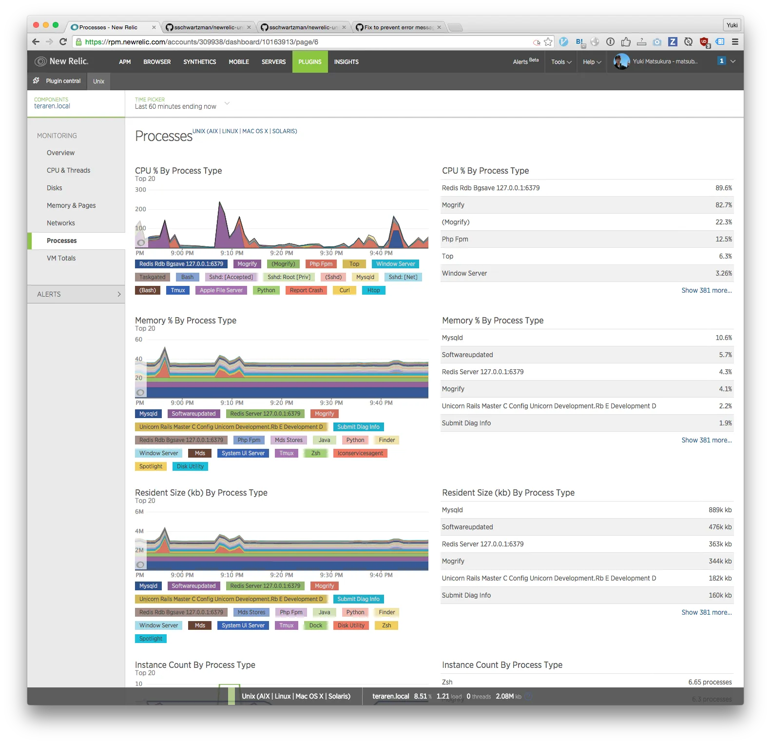Open the Yuki Matsukura account menu
The height and width of the screenshot is (744, 771).
pos(665,61)
